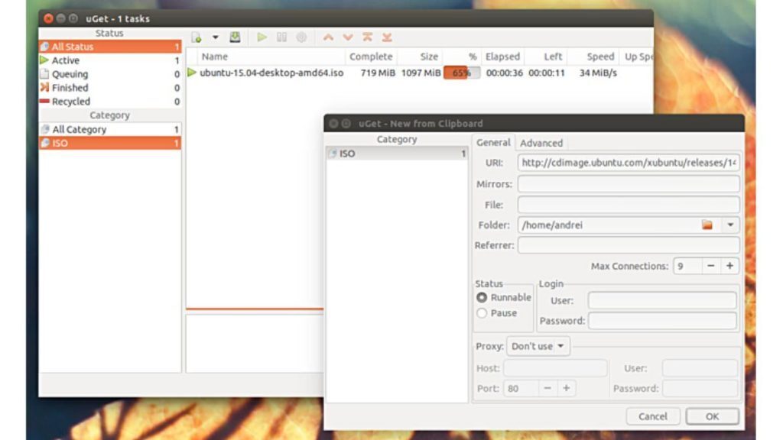Switch to the Advanced tab

542,143
